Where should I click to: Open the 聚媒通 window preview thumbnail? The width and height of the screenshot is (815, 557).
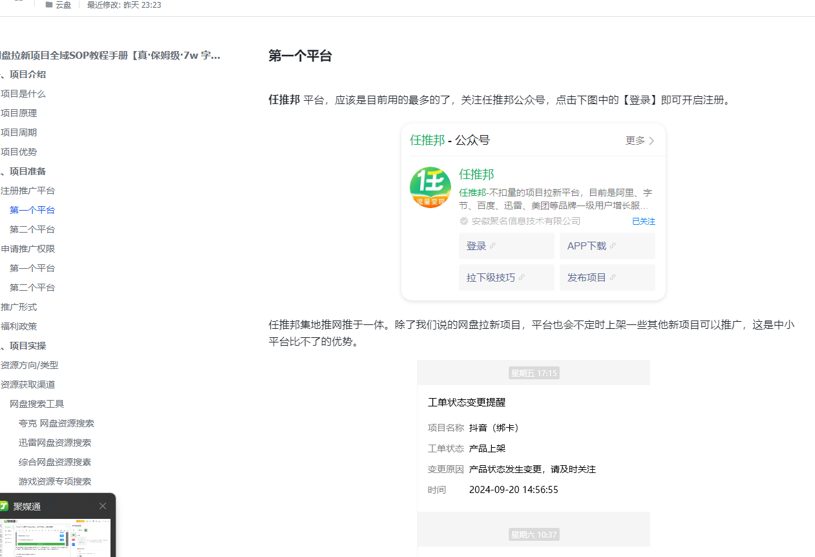point(55,538)
